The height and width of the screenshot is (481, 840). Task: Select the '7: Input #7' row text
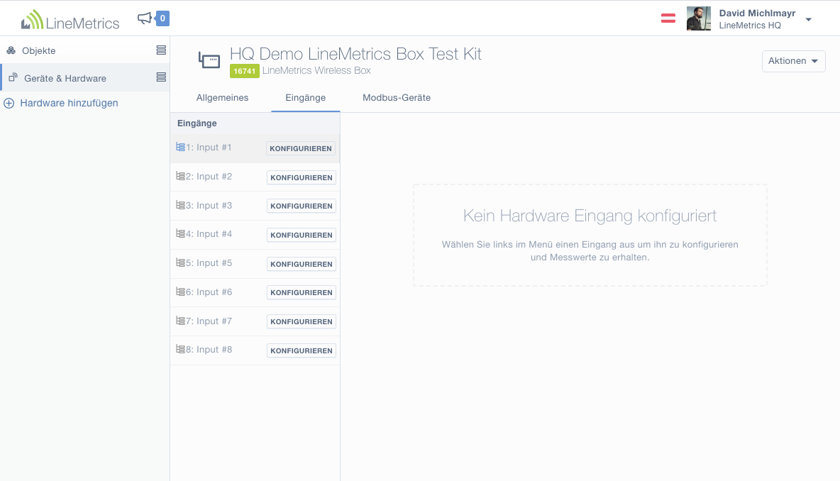(209, 321)
